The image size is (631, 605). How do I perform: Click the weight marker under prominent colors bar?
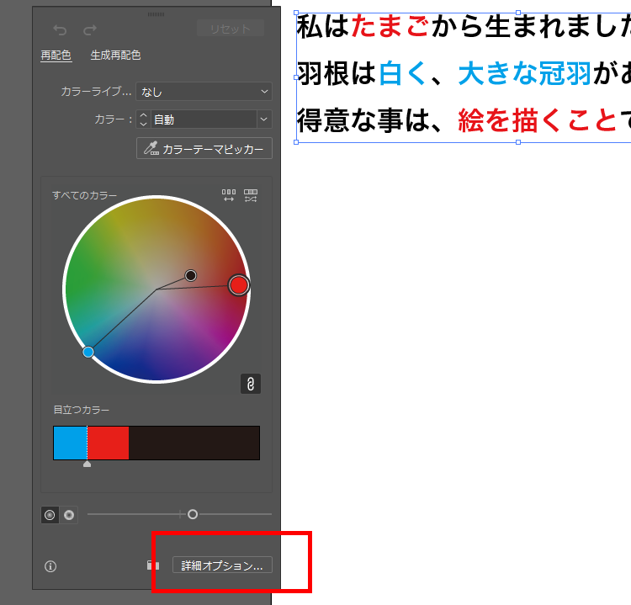point(87,464)
